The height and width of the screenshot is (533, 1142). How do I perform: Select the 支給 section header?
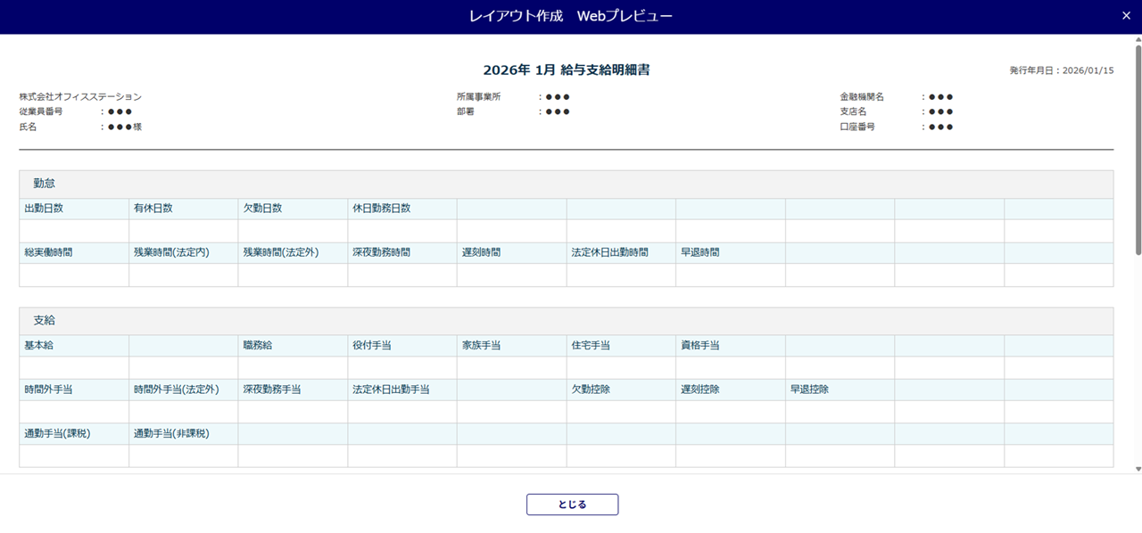45,321
